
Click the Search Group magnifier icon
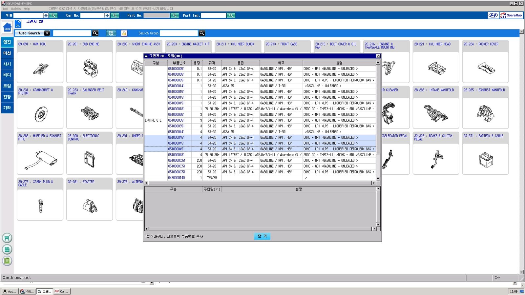(202, 33)
